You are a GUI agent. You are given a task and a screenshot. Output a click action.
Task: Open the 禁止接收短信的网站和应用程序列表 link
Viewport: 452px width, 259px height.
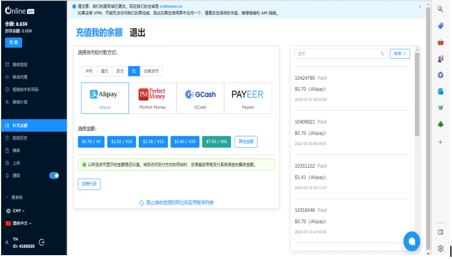tap(180, 202)
